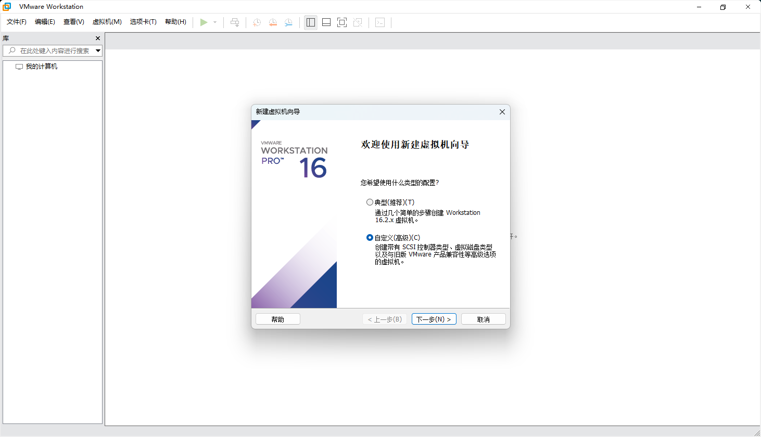The height and width of the screenshot is (437, 761).
Task: Open the 查看(V) menu
Action: (x=74, y=22)
